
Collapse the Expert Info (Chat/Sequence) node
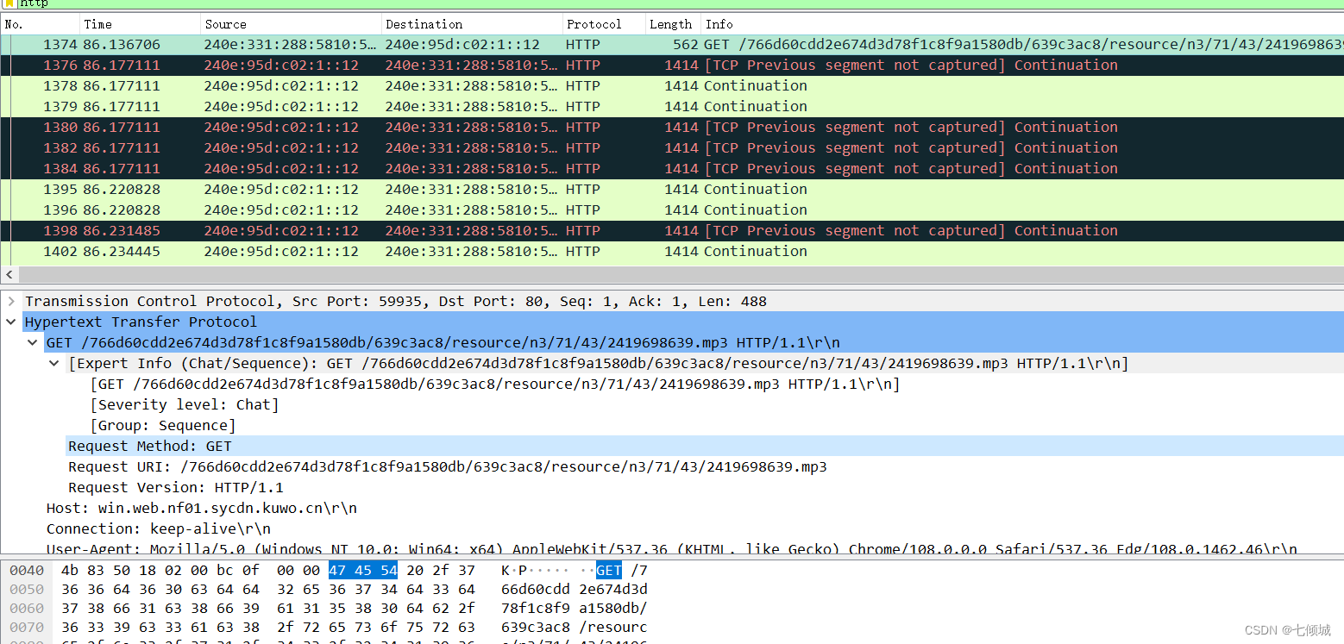(x=54, y=364)
